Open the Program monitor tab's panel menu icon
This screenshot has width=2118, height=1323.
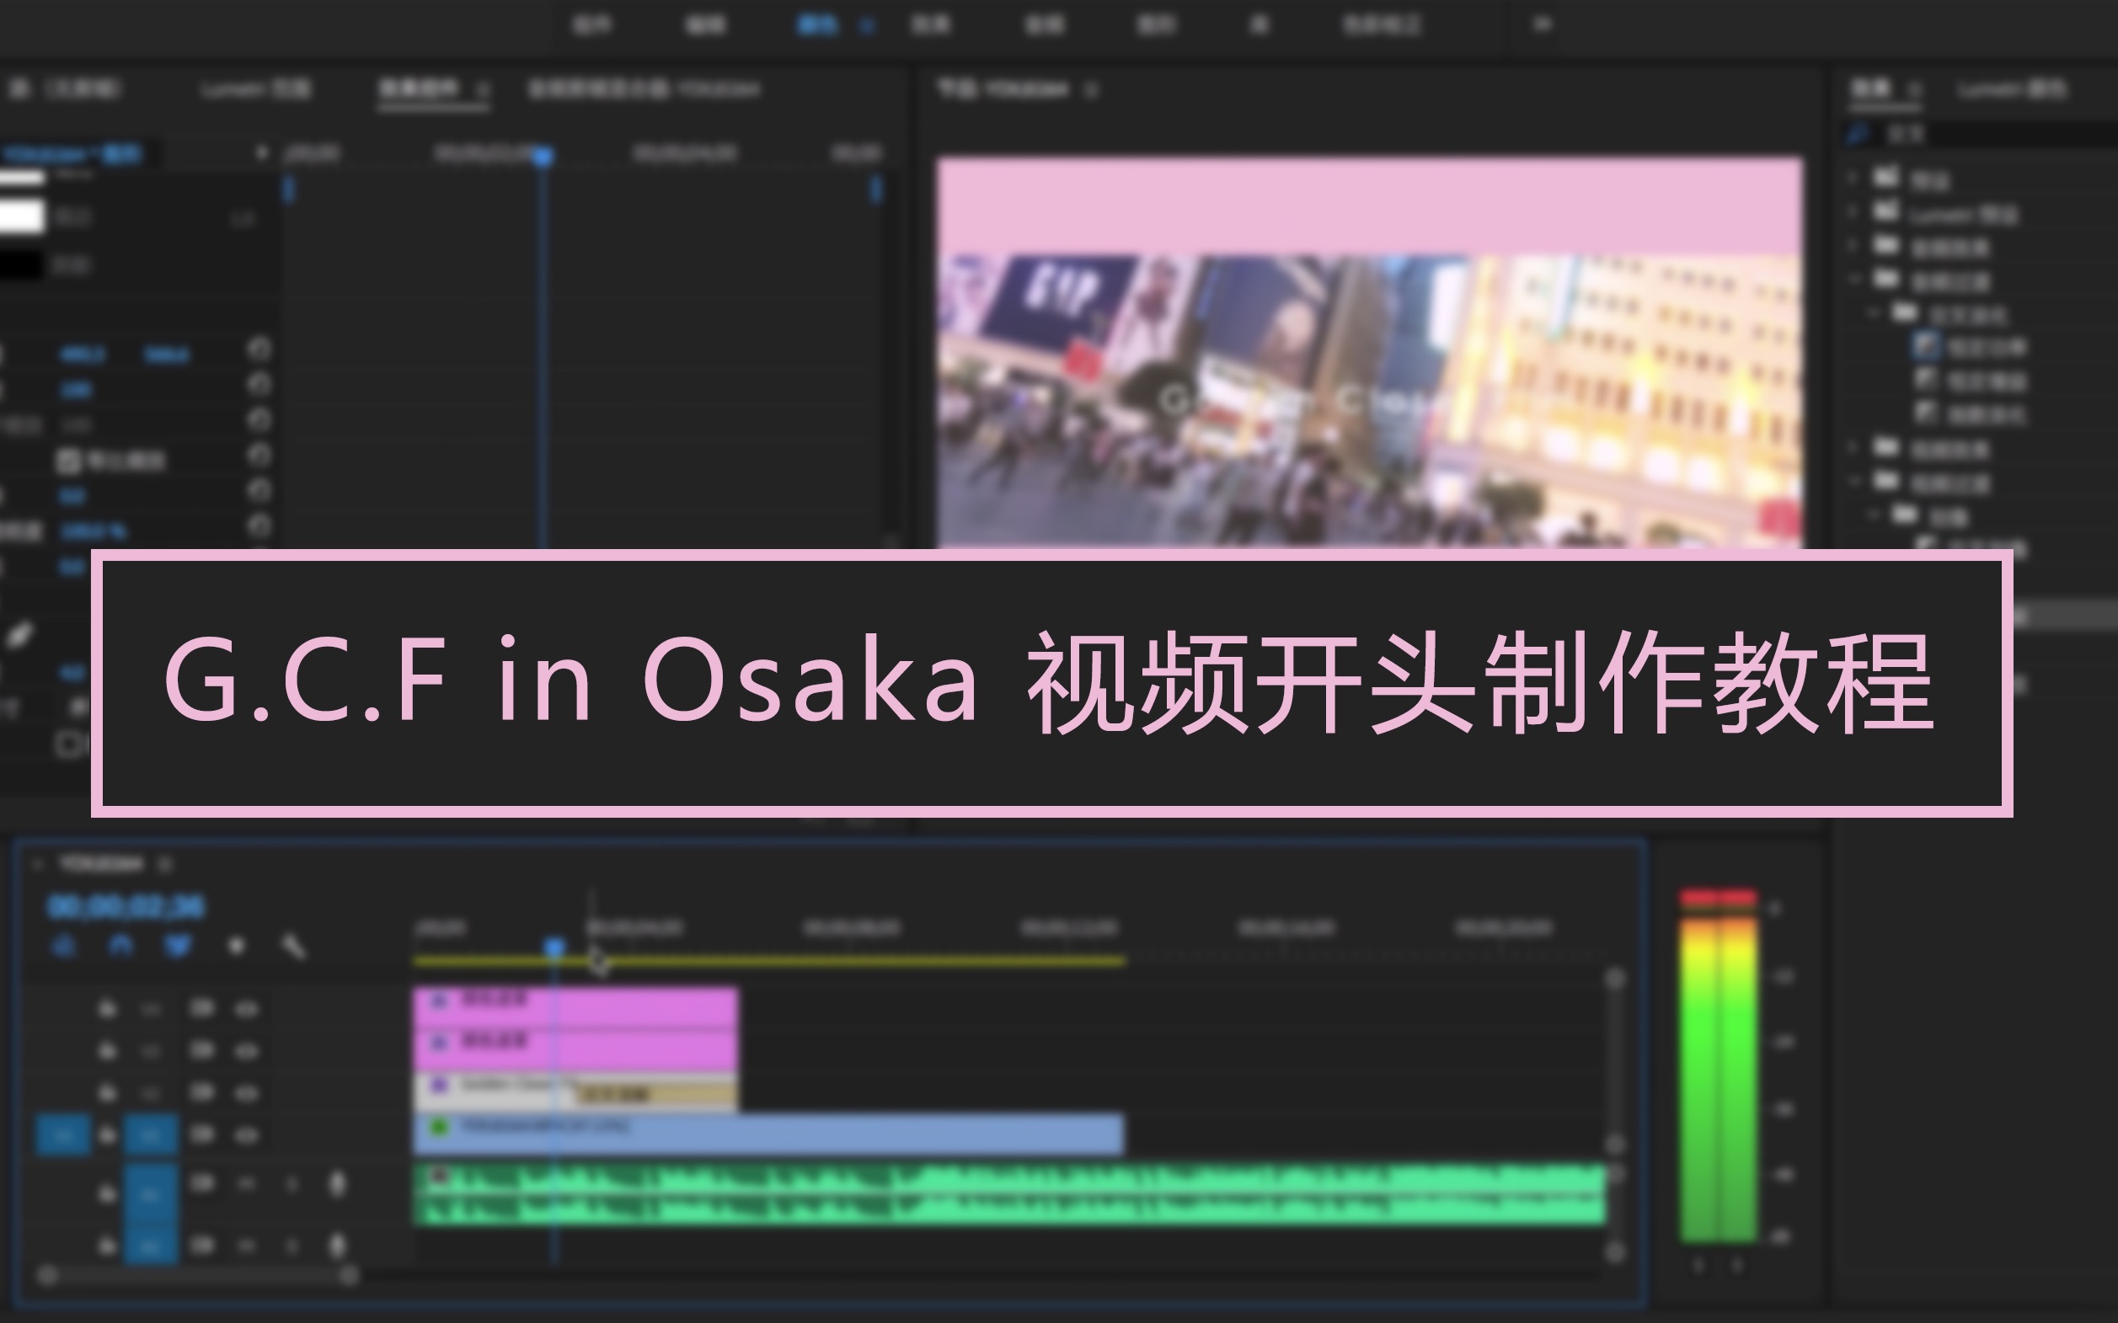[1090, 89]
